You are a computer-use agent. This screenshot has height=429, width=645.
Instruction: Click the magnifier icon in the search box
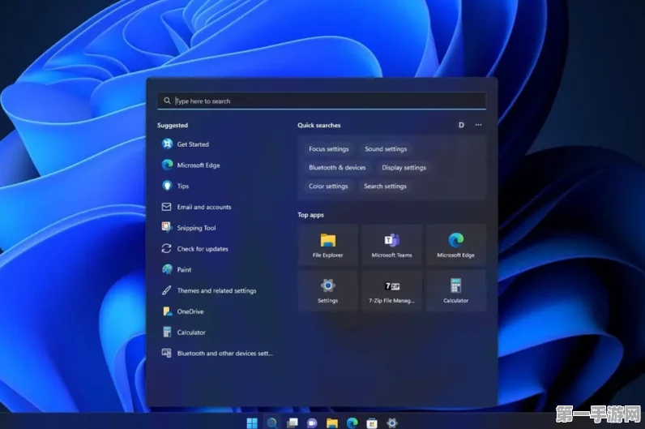167,101
